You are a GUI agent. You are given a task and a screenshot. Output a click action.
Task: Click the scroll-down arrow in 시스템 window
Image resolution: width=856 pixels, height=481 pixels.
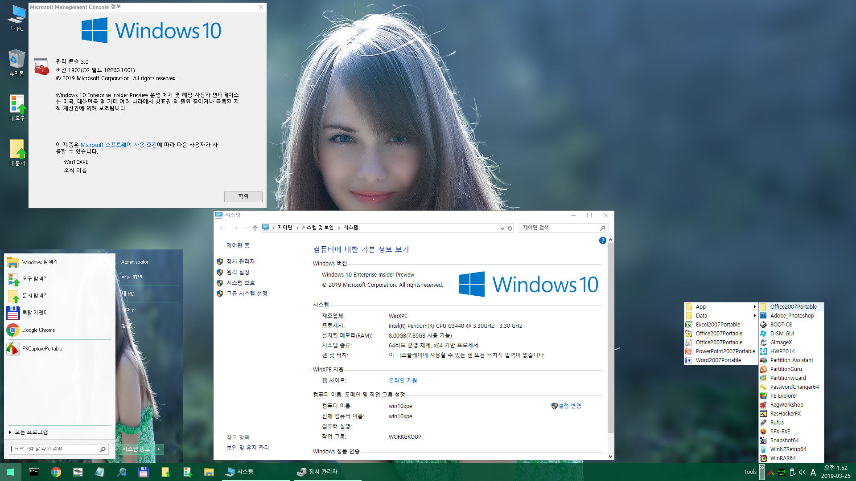point(611,457)
